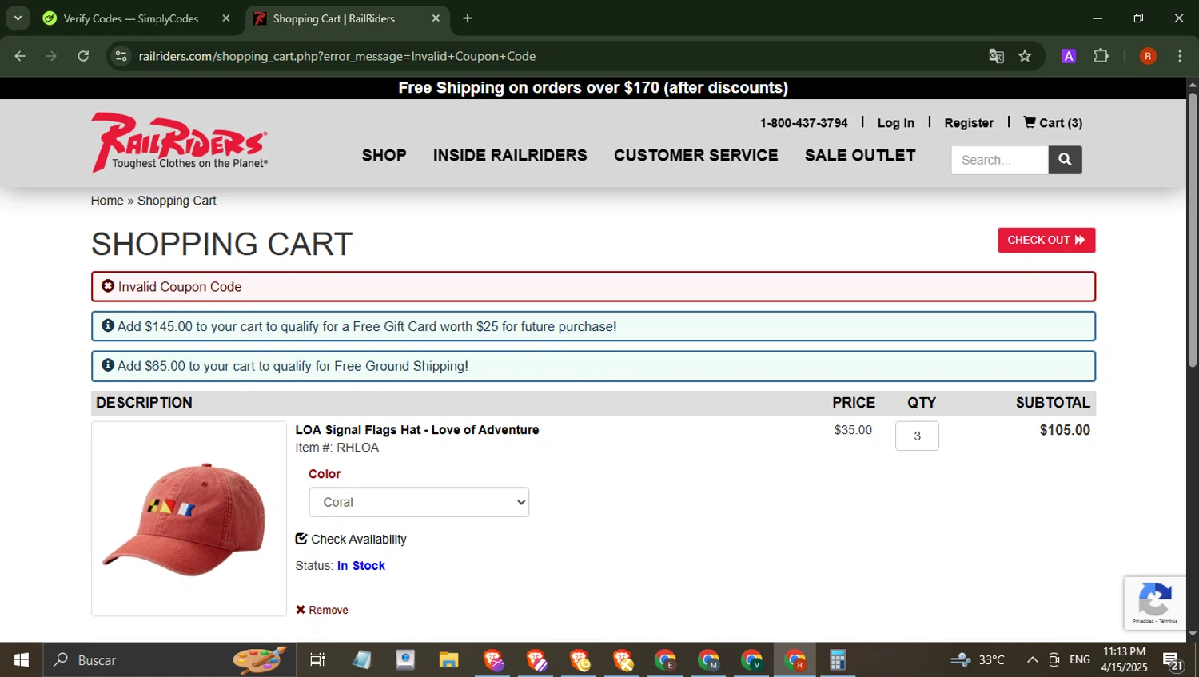
Task: Click the search magnifier button
Action: click(1065, 160)
